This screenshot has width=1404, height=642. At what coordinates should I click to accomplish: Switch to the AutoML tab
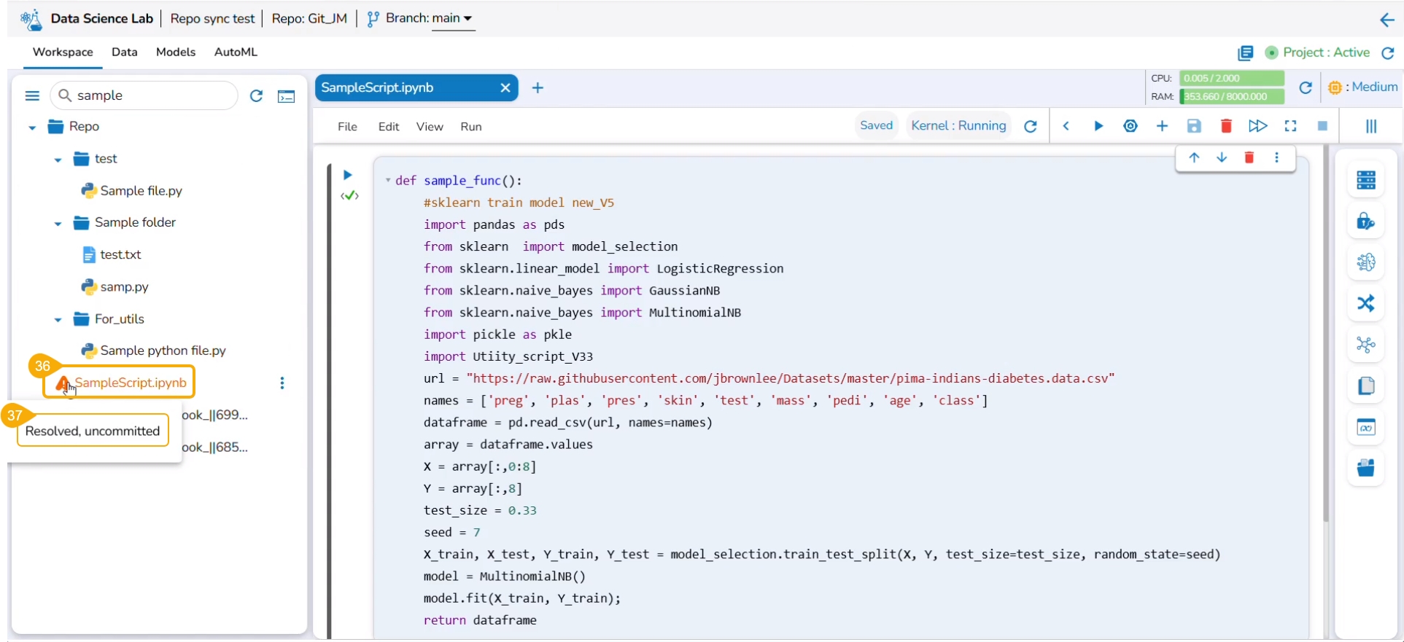point(236,52)
